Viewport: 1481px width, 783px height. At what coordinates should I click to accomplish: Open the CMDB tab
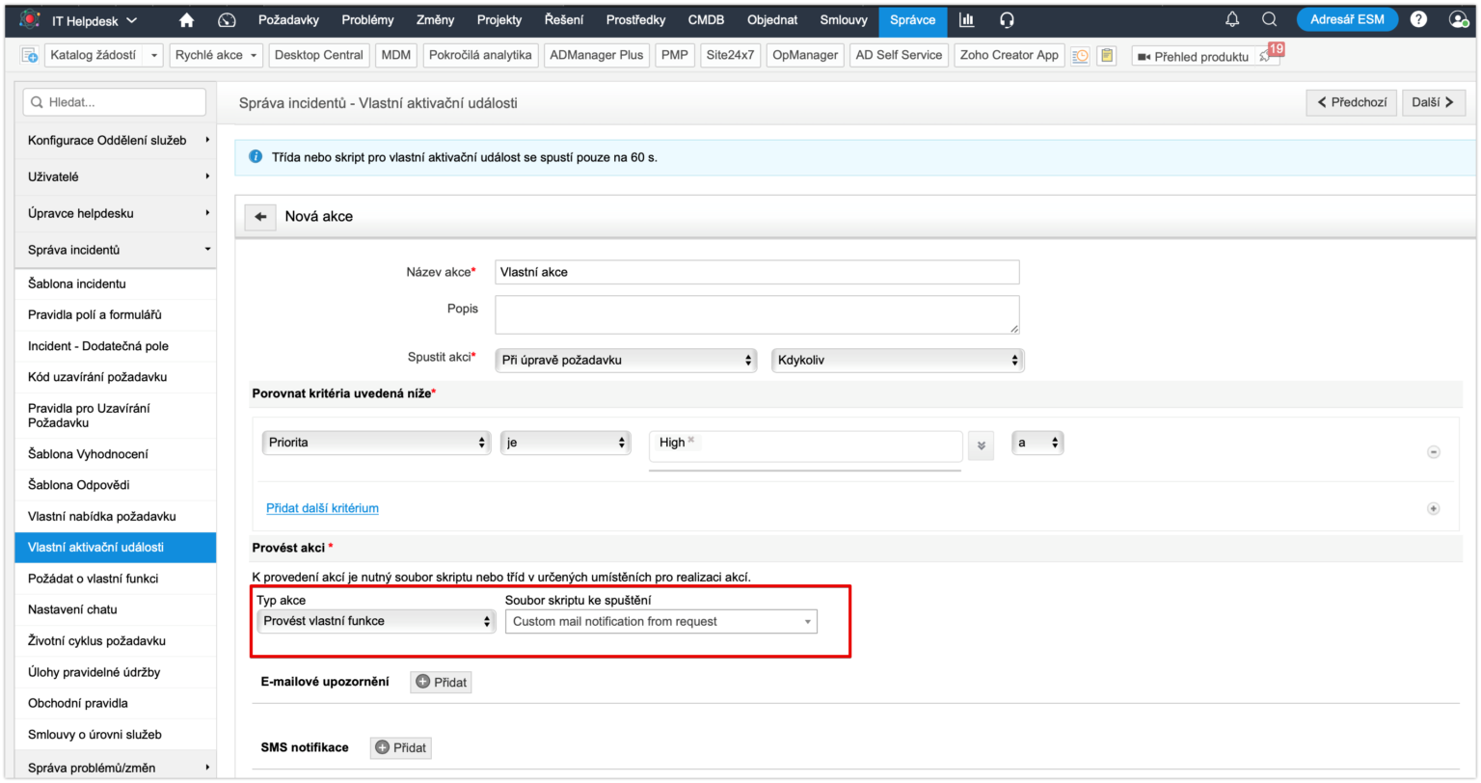tap(706, 19)
